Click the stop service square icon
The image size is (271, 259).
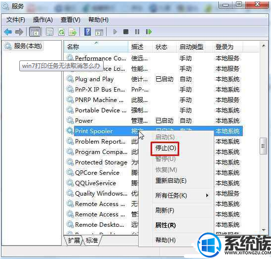tap(126, 32)
